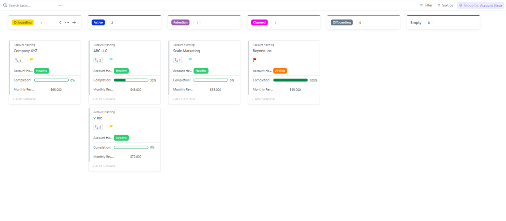Click the red flag on Beyond Inc. card
The width and height of the screenshot is (506, 221).
[x=255, y=60]
